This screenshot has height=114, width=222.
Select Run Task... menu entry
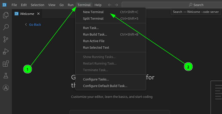click(x=111, y=28)
